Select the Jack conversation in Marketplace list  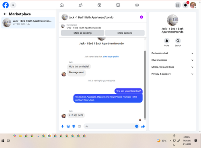point(28,23)
